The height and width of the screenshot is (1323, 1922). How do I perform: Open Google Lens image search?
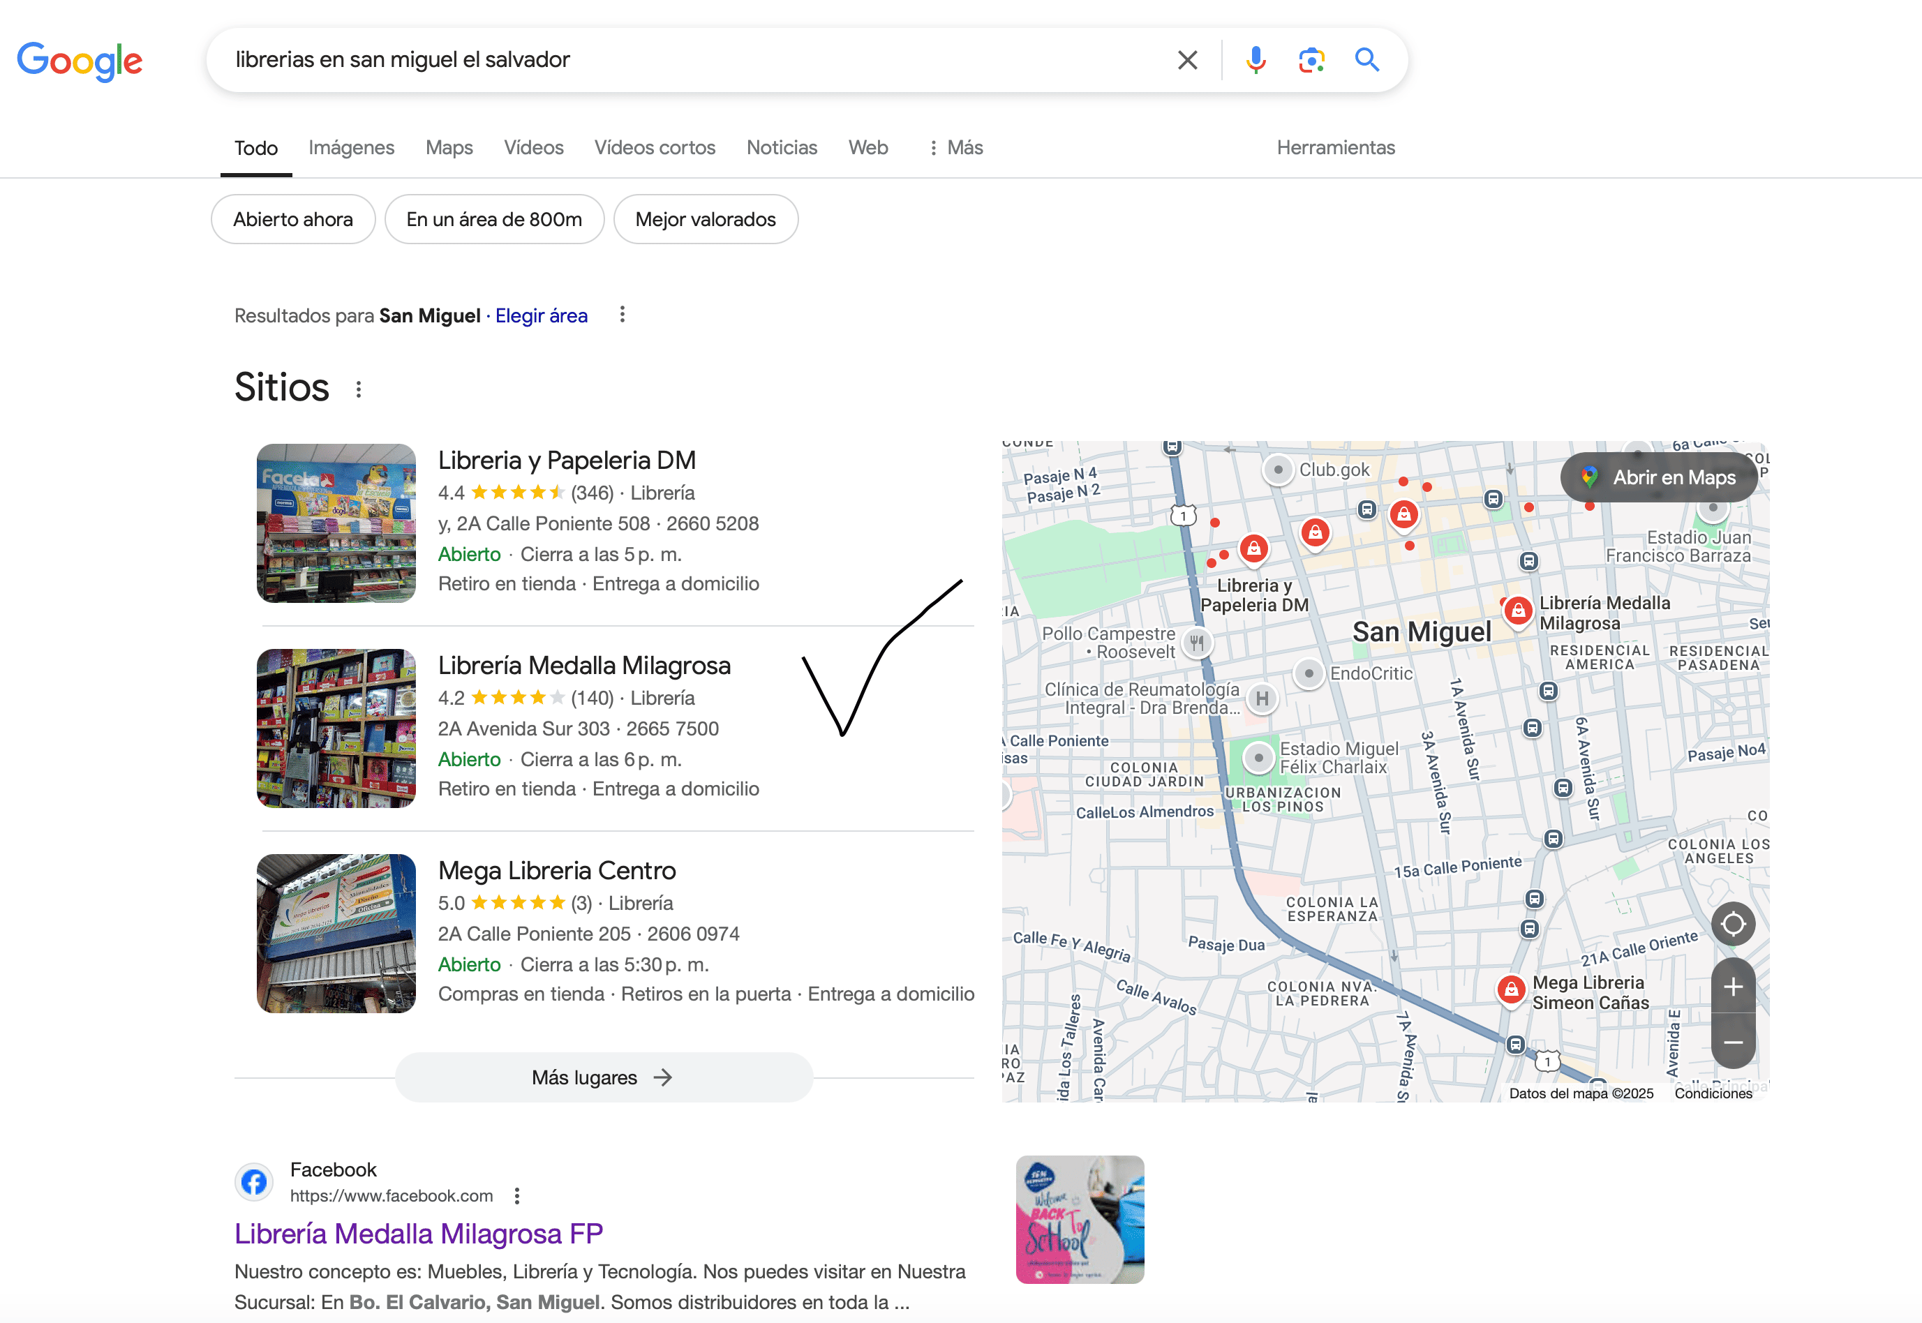(x=1311, y=60)
